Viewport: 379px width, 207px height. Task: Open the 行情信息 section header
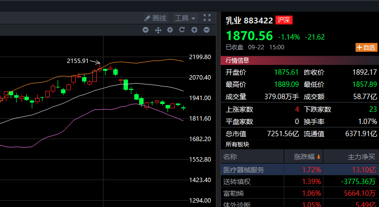pos(300,61)
